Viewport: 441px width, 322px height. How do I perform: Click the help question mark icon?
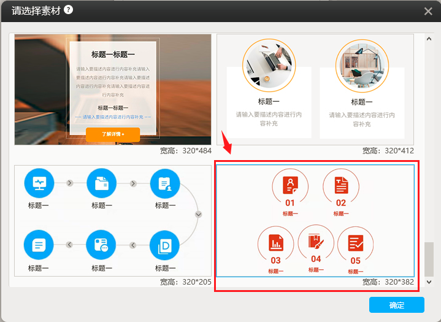(x=68, y=9)
